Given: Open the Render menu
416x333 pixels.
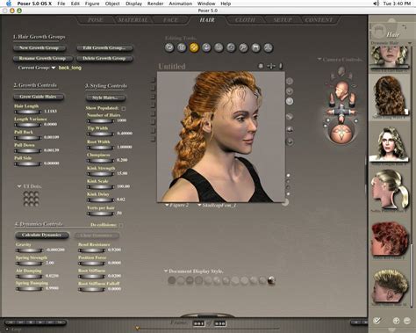Looking at the screenshot, I should (x=155, y=4).
